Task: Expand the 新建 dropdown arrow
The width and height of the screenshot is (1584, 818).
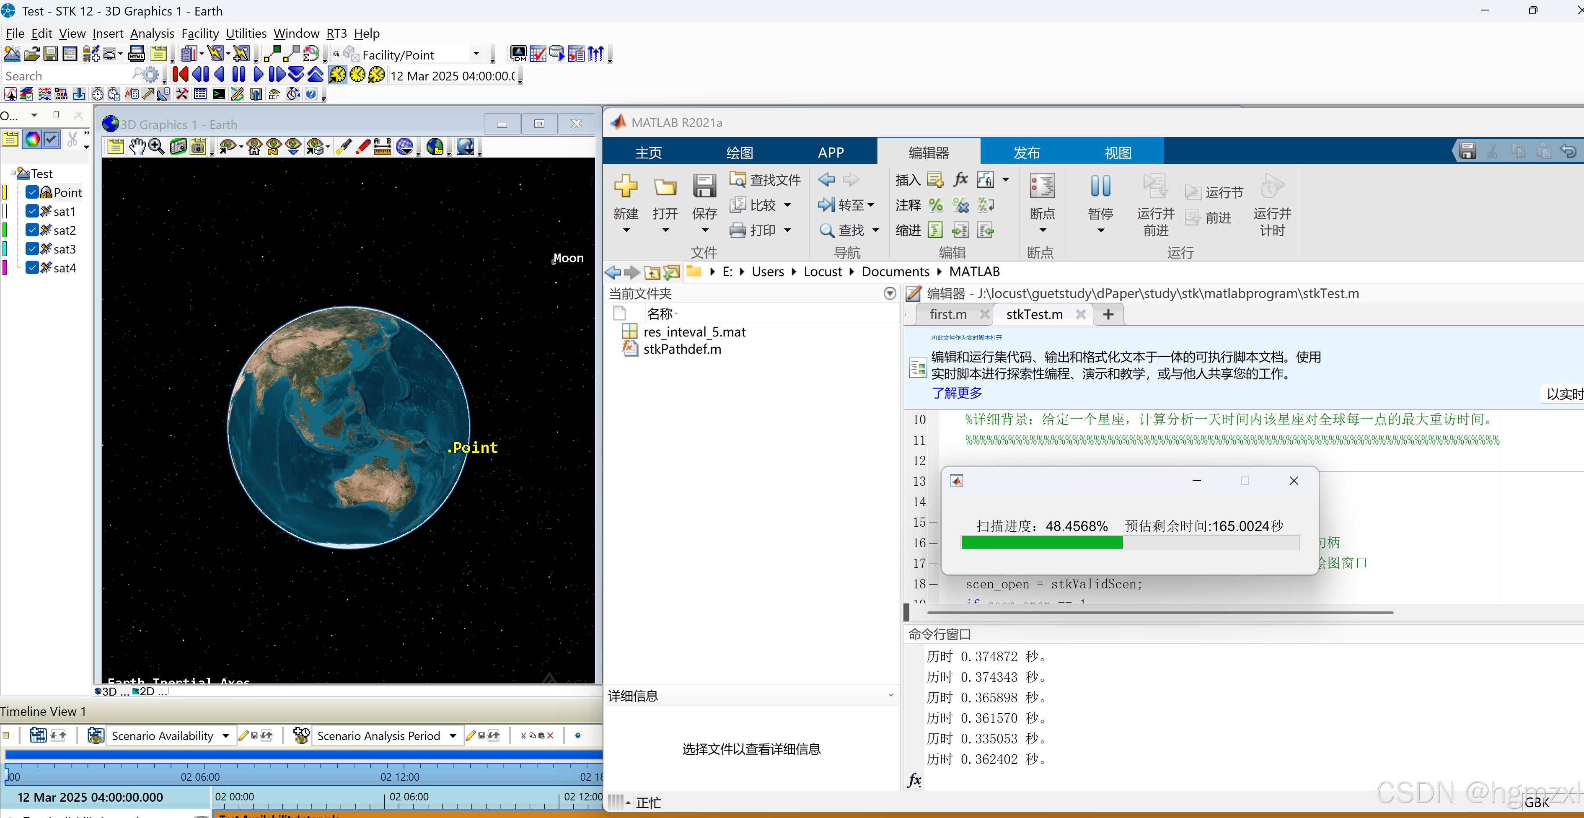Action: tap(625, 230)
